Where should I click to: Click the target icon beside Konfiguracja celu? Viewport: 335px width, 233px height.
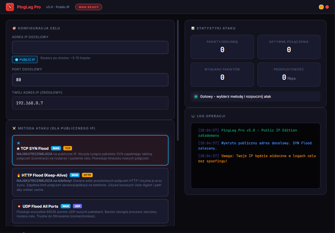click(14, 28)
